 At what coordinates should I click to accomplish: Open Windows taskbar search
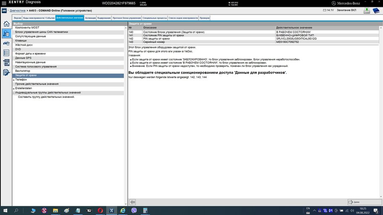[16, 210]
